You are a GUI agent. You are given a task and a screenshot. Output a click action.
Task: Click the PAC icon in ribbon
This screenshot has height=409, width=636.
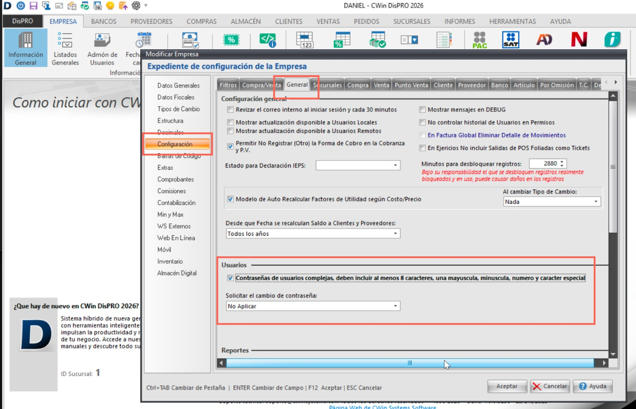tap(479, 40)
